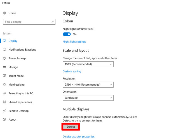This screenshot has height=140, width=183.
Task: Click the Multi-tasking icon
Action: (4, 85)
